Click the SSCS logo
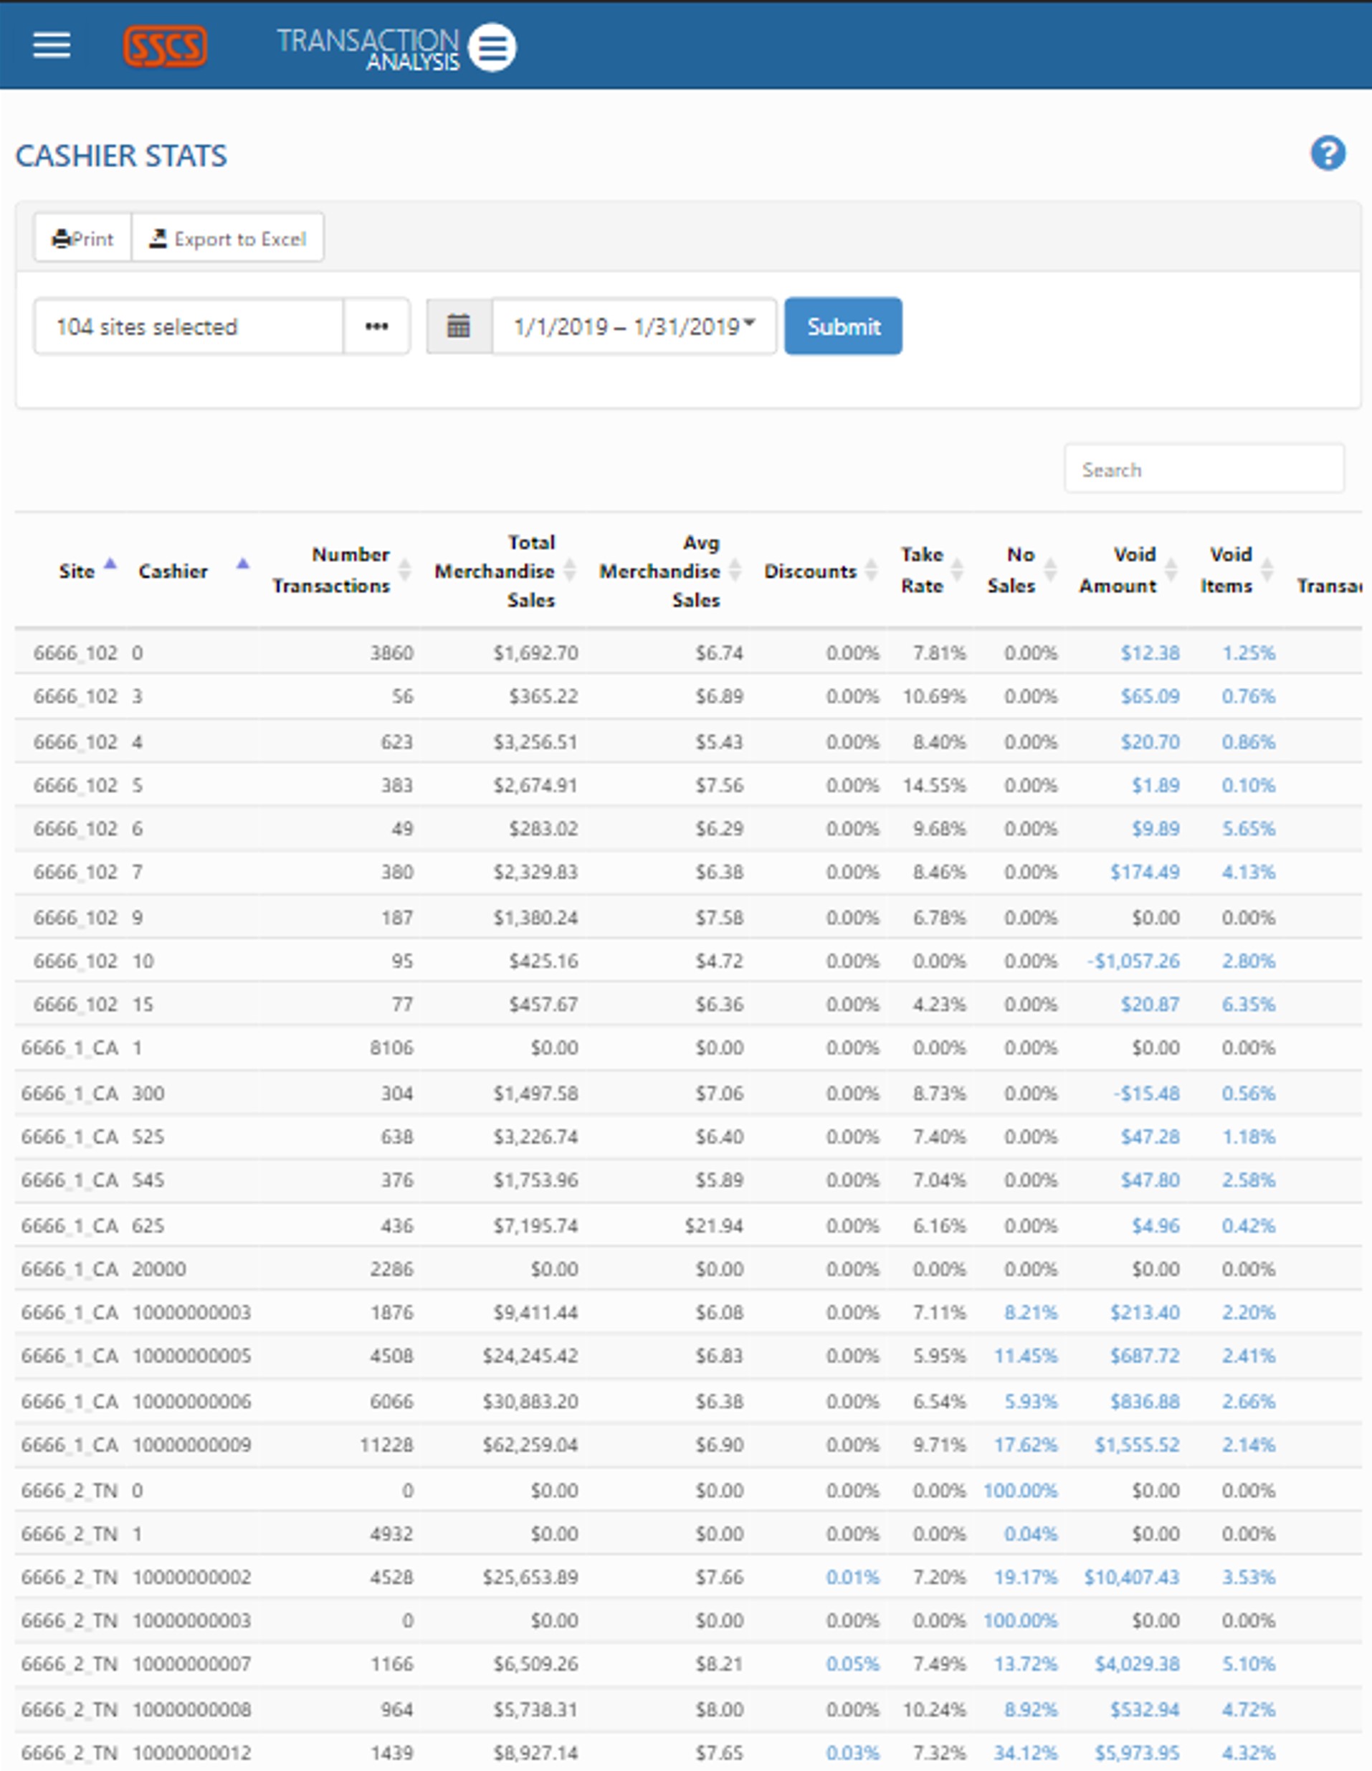Image resolution: width=1372 pixels, height=1771 pixels. tap(165, 46)
